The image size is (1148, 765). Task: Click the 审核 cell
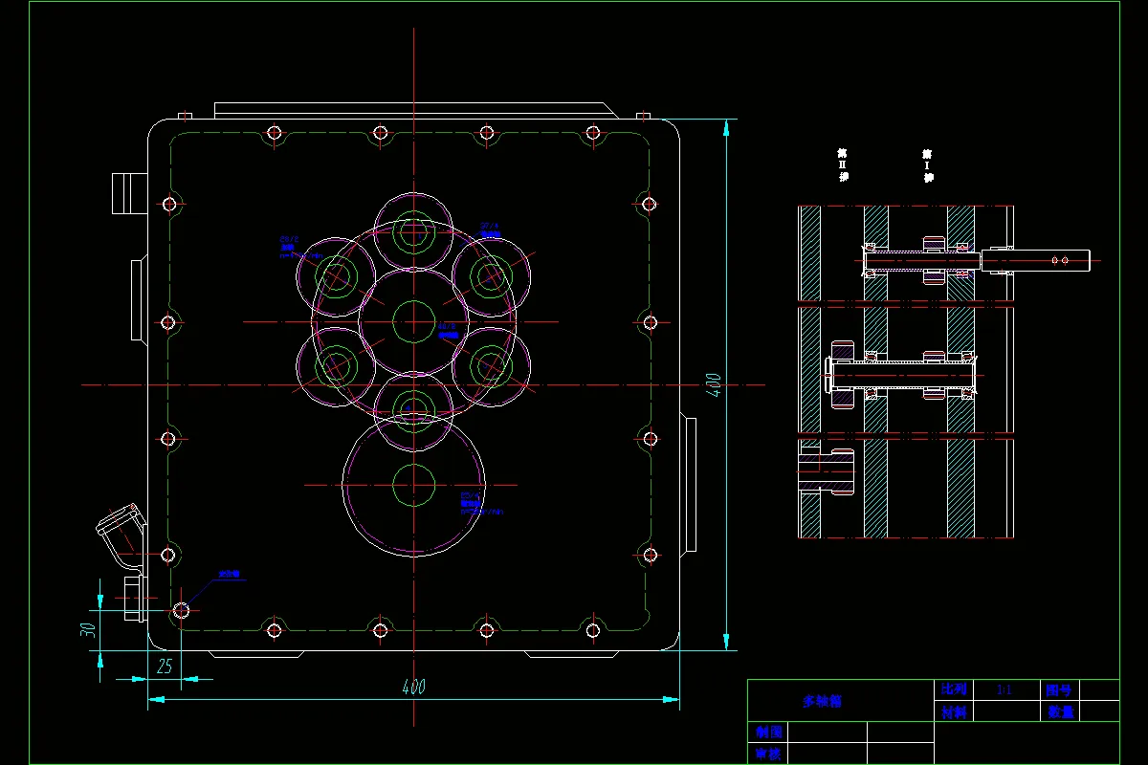(769, 754)
